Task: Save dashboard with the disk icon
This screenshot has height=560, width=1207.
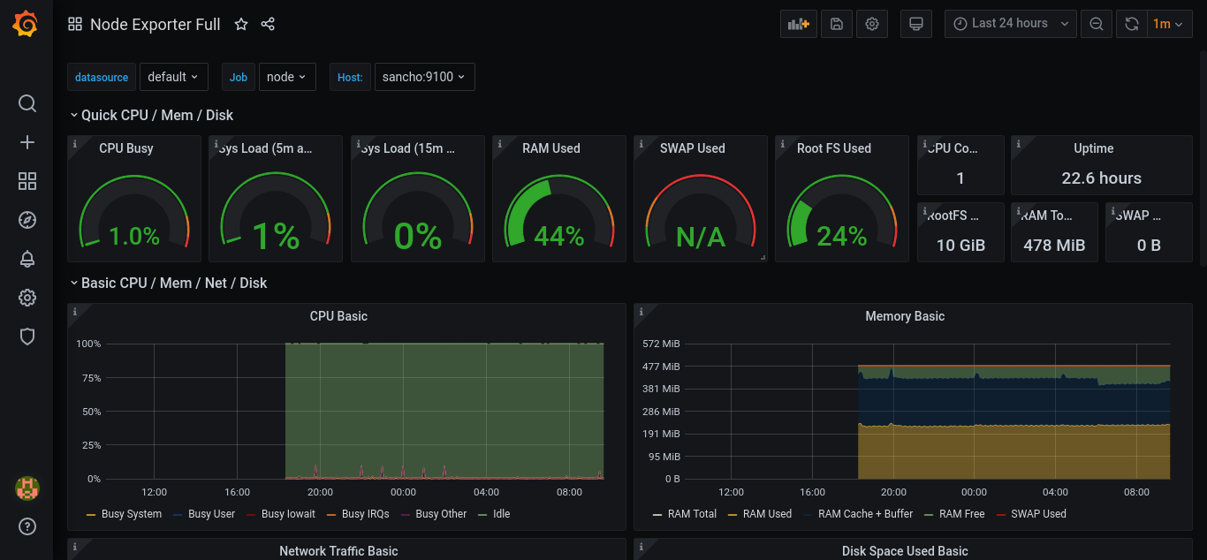Action: [837, 24]
